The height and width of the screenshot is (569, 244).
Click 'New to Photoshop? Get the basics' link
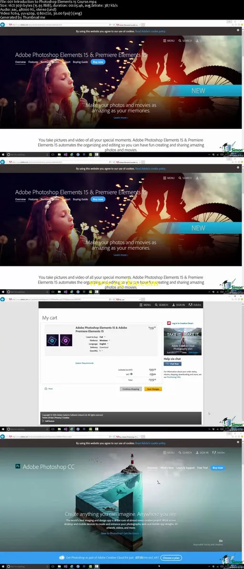(x=121, y=534)
